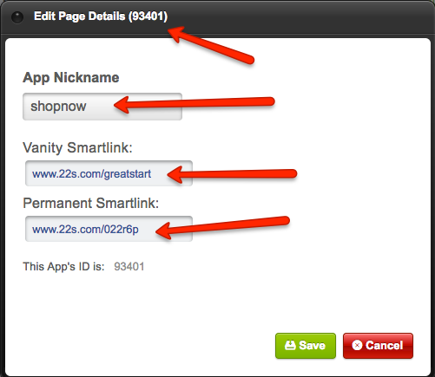
Task: Save the page details
Action: (306, 346)
